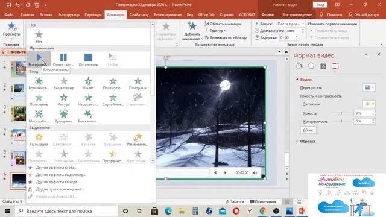Click Анимация по образцу
The width and height of the screenshot is (386, 217).
pyautogui.click(x=225, y=37)
